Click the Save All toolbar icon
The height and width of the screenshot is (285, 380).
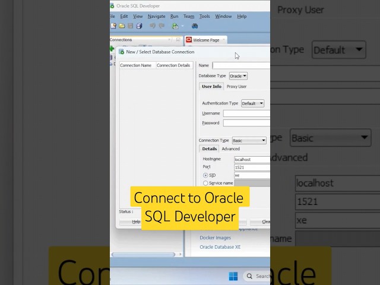click(139, 26)
